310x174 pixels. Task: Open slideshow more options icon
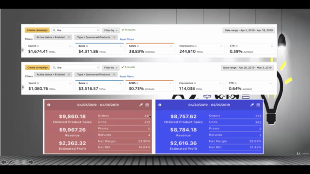point(24,162)
